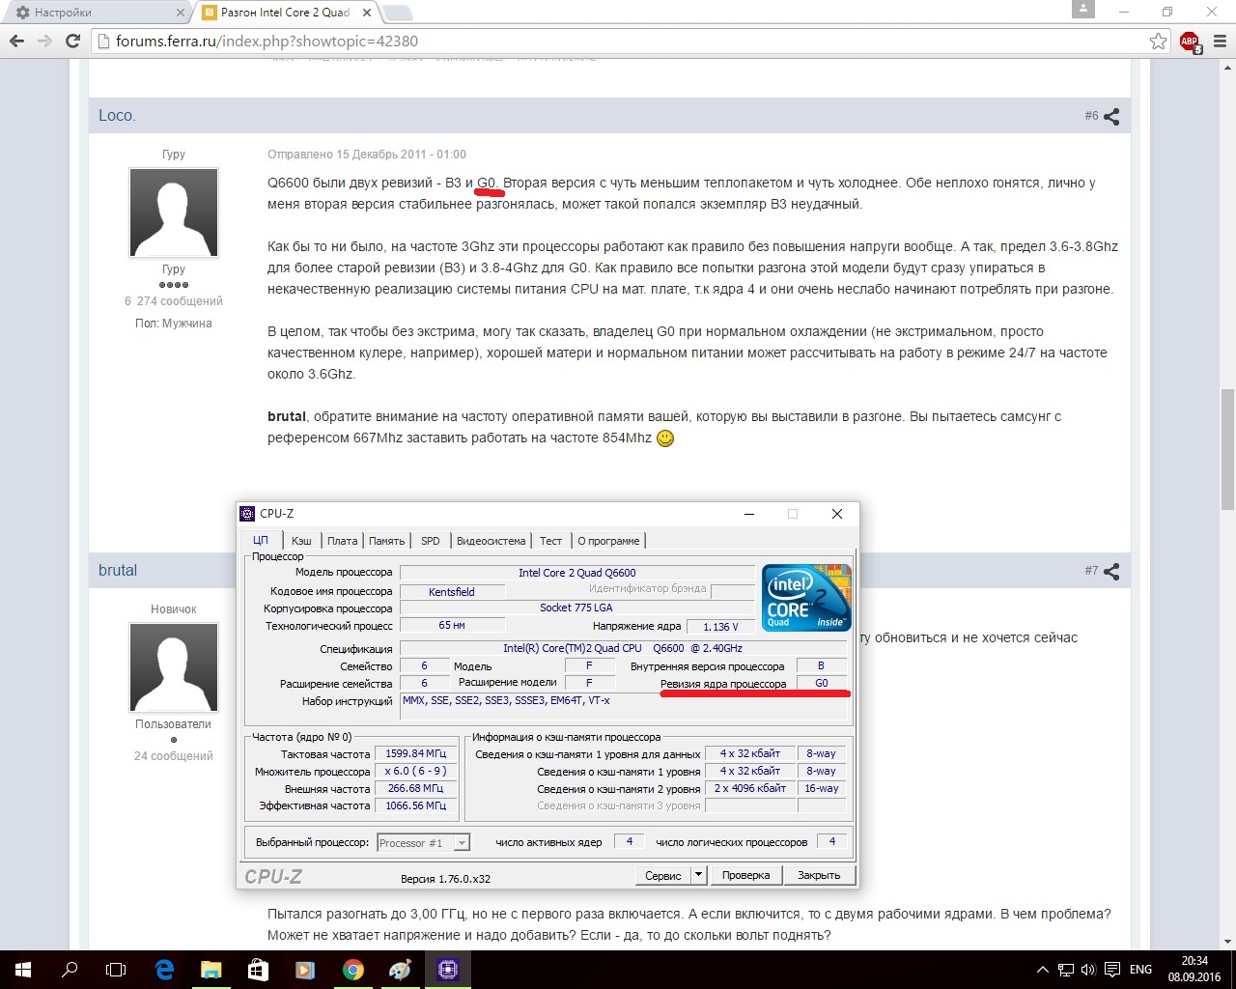Click the Закрыть button
This screenshot has height=989, width=1236.
click(819, 875)
